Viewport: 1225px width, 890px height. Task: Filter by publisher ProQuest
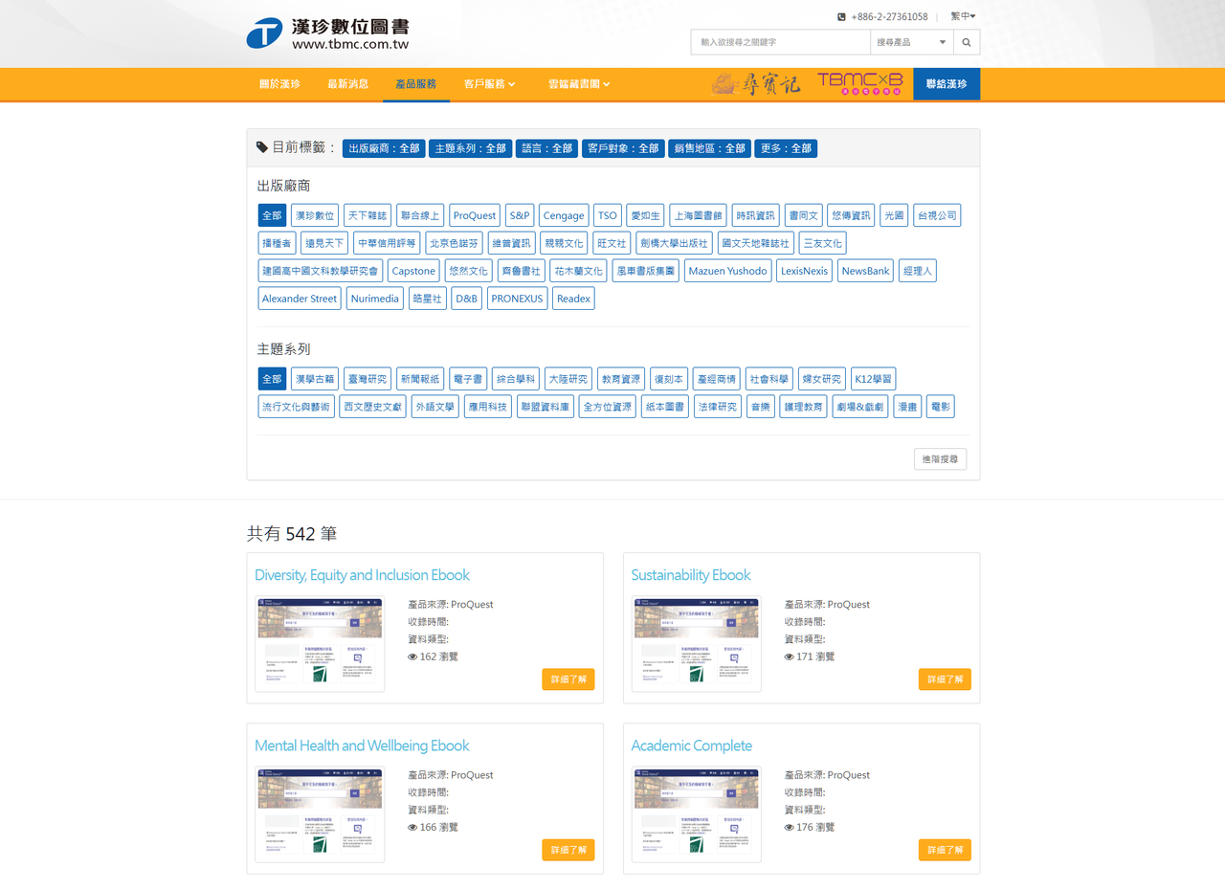click(475, 215)
